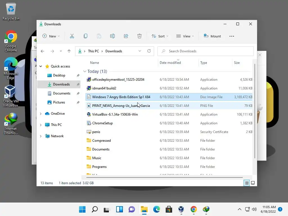Click Google Chrome desktop shortcut

(11, 41)
